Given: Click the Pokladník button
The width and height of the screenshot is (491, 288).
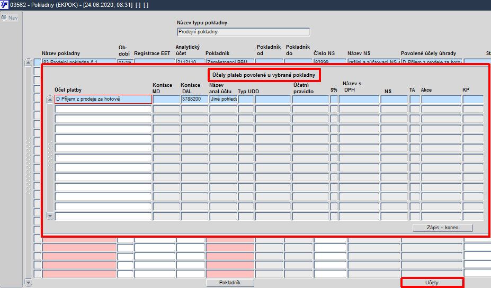Looking at the screenshot, I should point(230,283).
